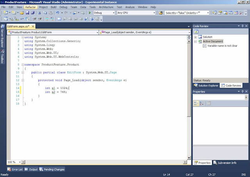Image resolution: width=250 pixels, height=177 pixels.
Task: Open the Team menu
Action: [x=74, y=7]
